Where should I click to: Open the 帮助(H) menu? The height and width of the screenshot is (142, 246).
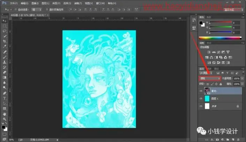click(x=112, y=3)
